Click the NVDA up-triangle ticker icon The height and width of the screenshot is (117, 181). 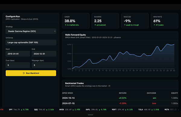(73, 110)
